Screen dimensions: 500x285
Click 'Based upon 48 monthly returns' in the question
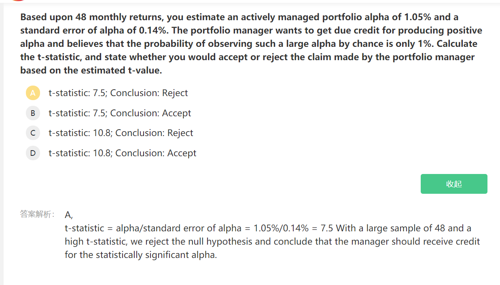tap(91, 17)
